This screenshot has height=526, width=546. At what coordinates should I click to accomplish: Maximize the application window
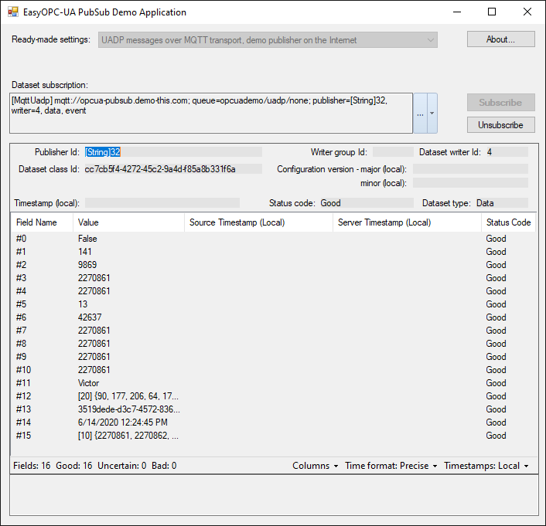(492, 12)
